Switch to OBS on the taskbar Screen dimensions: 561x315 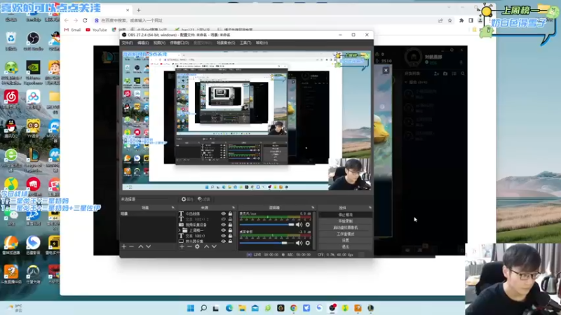[x=332, y=308]
